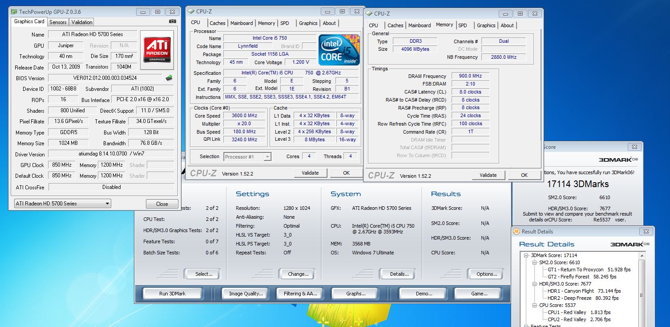Open Image Quality... in 3DMark06

coord(246,294)
